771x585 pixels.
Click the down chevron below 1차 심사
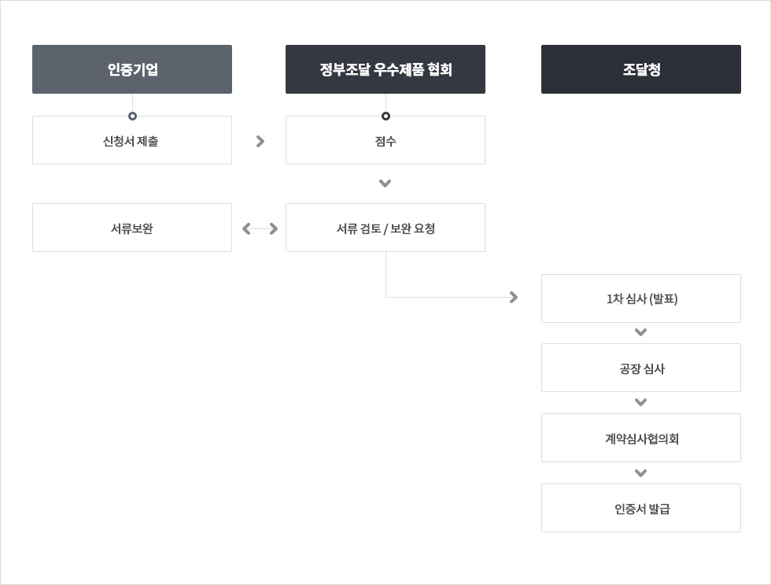pyautogui.click(x=640, y=332)
